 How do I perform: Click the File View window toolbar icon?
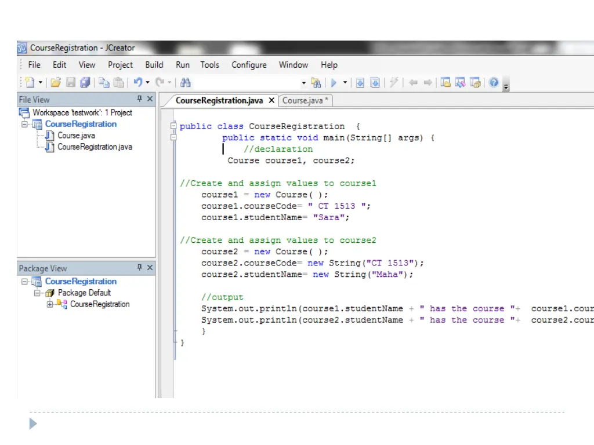pyautogui.click(x=445, y=82)
